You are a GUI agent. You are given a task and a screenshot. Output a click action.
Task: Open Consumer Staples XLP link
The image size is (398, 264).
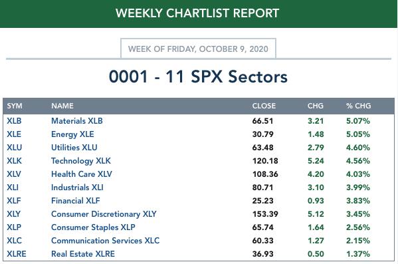(93, 227)
